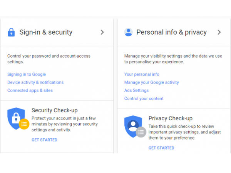Open Connected apps & sites link

30,90
